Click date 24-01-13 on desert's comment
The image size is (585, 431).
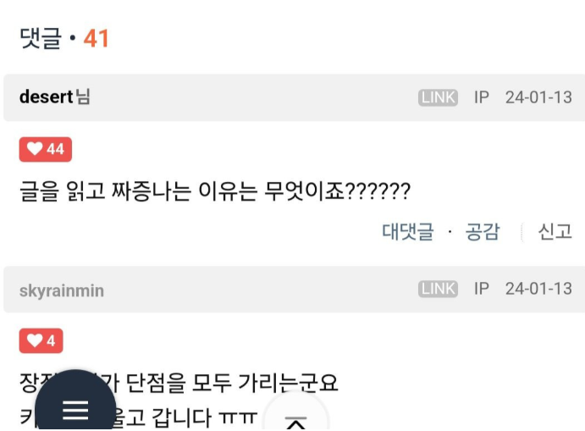538,97
